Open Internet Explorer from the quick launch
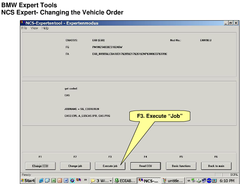The width and height of the screenshot is (241, 184). tap(41, 180)
